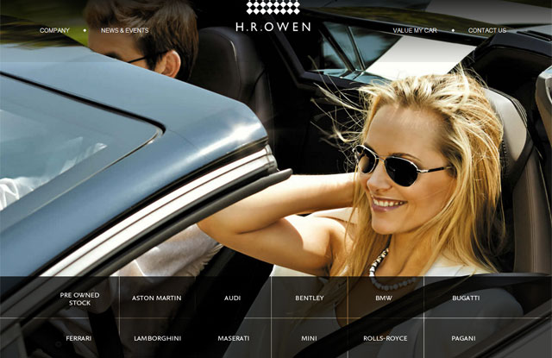Image resolution: width=552 pixels, height=358 pixels.
Task: Open the Bugatti brand tile
Action: pos(466,298)
